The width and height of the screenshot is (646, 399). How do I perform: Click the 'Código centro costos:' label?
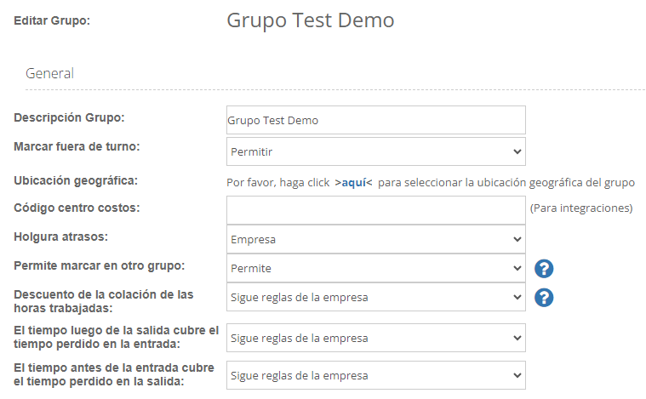click(x=77, y=208)
